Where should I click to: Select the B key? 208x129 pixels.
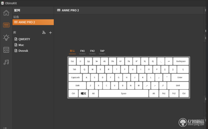tap(122, 86)
